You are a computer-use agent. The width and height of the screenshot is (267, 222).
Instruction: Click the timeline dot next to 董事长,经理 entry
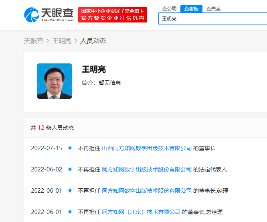pos(70,191)
